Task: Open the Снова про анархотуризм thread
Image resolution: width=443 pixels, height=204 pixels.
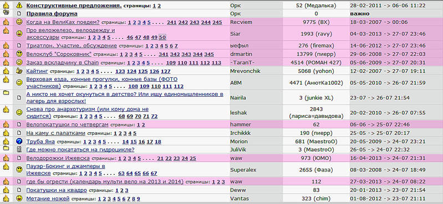Action: pos(87,112)
